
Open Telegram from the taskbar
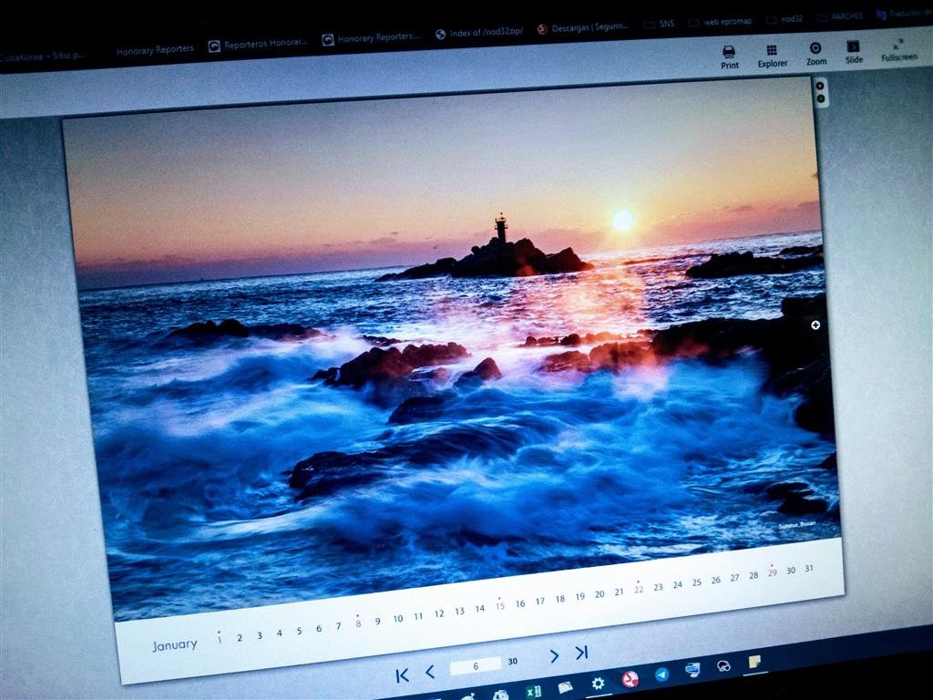point(661,674)
